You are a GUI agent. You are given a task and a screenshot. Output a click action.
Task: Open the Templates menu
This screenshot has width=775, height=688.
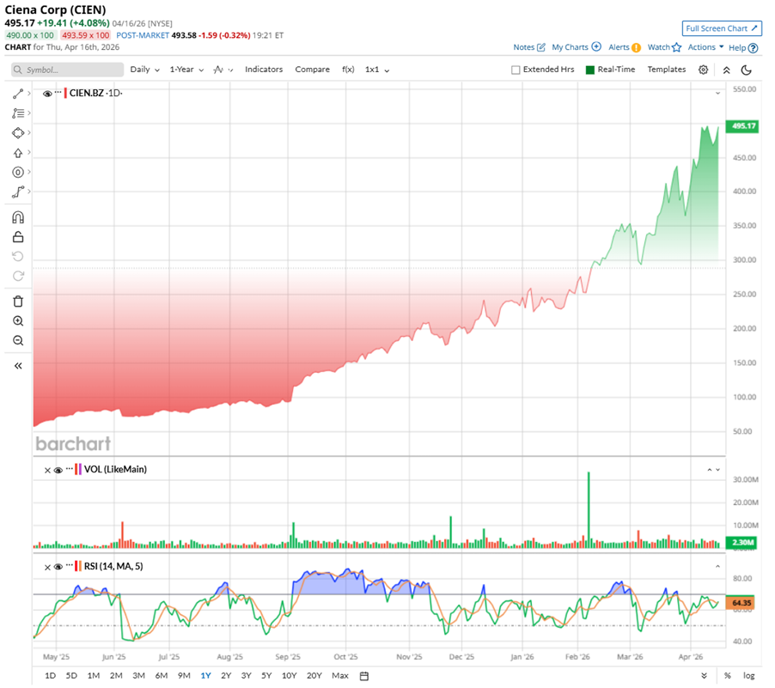[666, 70]
